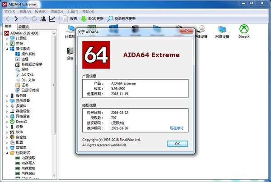The image size is (271, 182).
Task: Select 进程 under 操作系统 tree
Action: click(22, 59)
